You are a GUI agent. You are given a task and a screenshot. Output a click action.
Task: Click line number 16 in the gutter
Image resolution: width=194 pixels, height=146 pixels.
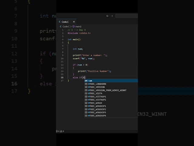[x=62, y=78]
